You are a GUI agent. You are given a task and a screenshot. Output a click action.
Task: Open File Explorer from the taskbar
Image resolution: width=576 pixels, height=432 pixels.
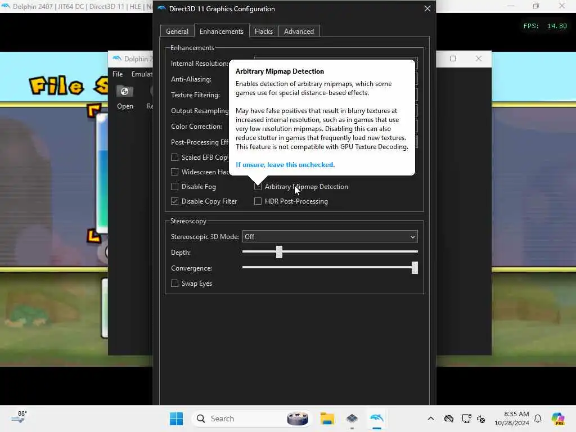(327, 418)
